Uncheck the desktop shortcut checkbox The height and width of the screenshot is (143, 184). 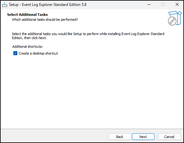pos(15,53)
